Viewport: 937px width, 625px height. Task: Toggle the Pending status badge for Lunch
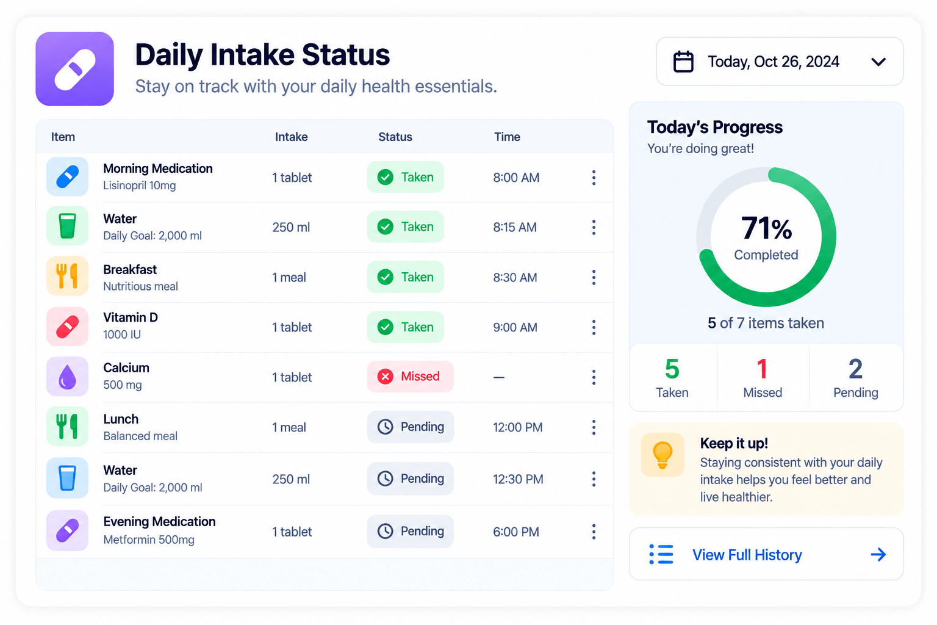[x=410, y=427]
